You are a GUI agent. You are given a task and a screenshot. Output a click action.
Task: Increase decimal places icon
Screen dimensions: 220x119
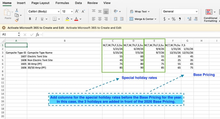coord(189,19)
